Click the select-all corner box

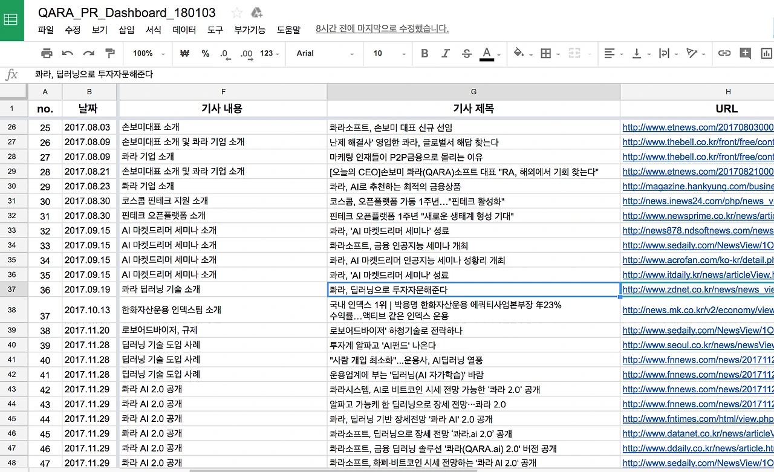click(13, 92)
